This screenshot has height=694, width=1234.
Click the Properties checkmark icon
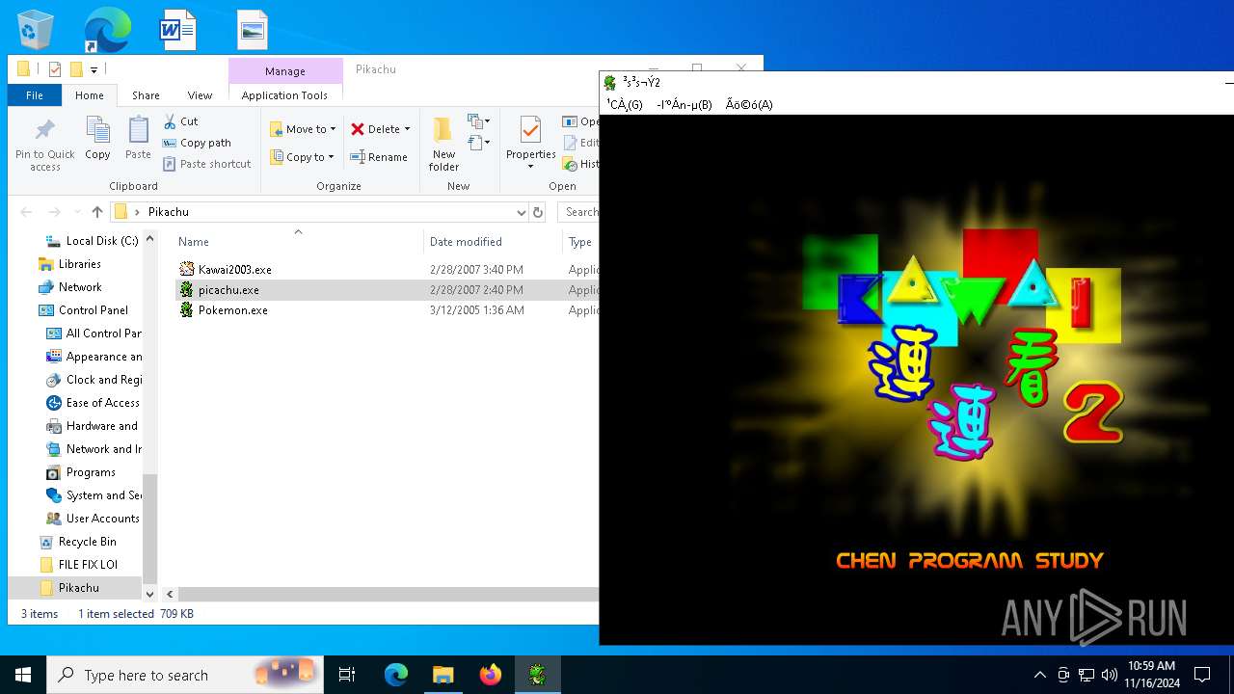tap(530, 130)
